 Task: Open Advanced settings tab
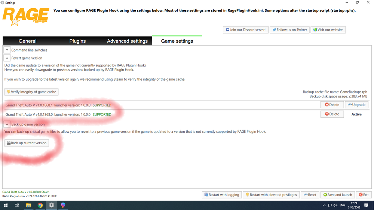(127, 41)
